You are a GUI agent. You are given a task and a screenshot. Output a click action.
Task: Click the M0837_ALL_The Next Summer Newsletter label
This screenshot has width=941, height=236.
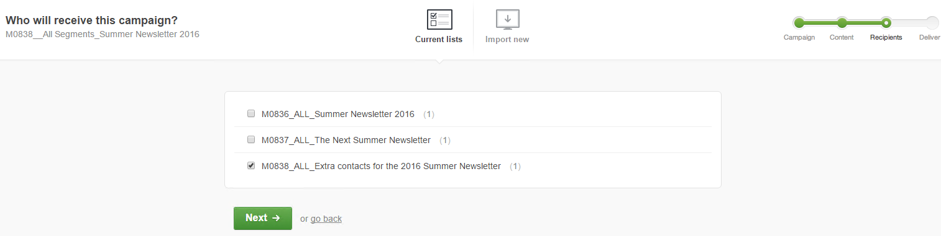click(x=346, y=140)
